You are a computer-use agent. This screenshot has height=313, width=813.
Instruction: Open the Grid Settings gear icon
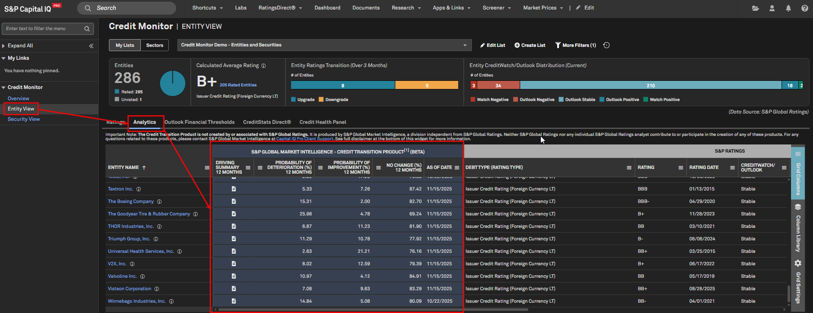point(798,263)
